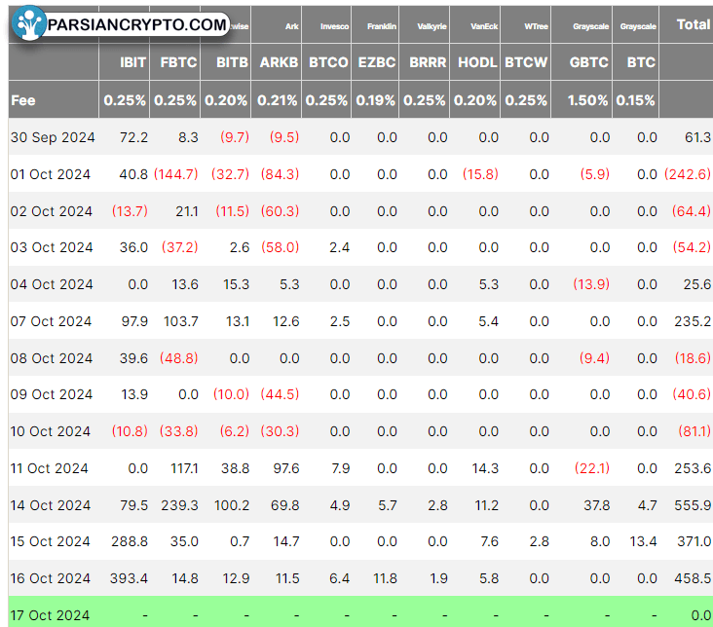Select the 37.8 GBTC inflow value
The image size is (713, 627).
596,505
